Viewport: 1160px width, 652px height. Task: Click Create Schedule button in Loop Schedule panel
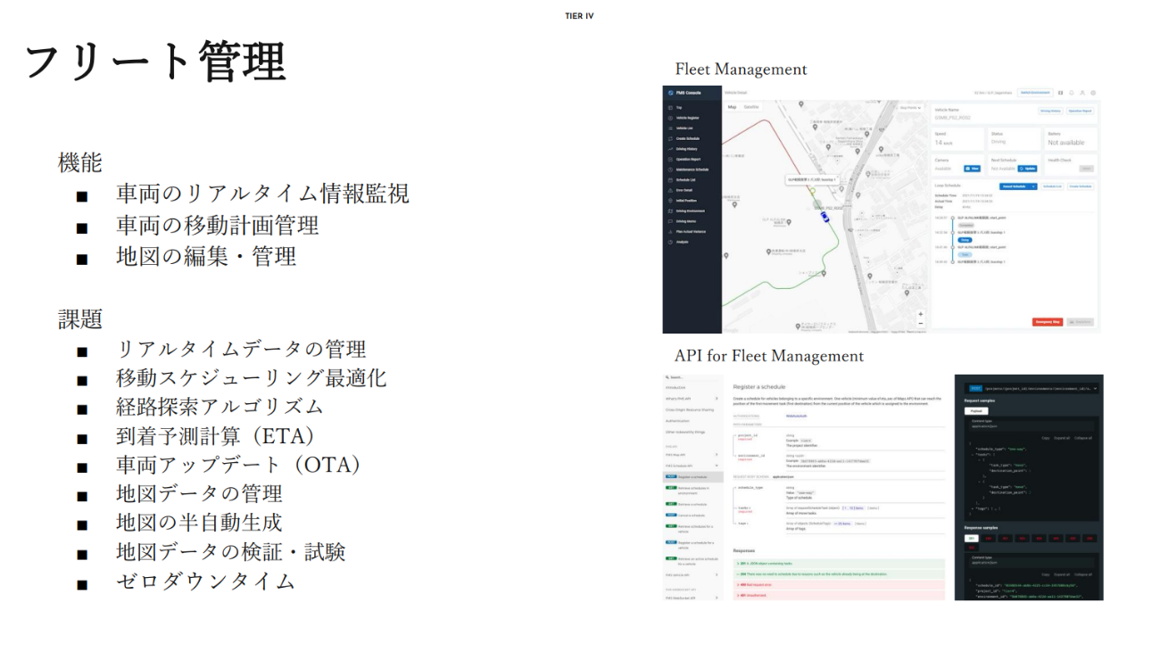pyautogui.click(x=1081, y=186)
